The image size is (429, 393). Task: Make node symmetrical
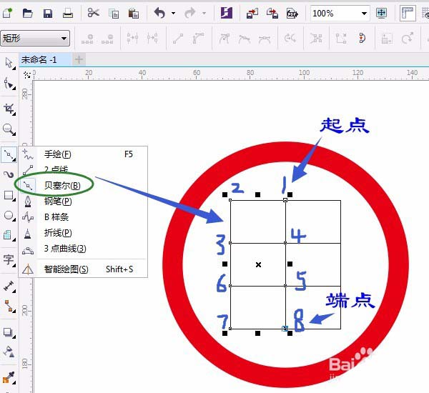coord(265,39)
